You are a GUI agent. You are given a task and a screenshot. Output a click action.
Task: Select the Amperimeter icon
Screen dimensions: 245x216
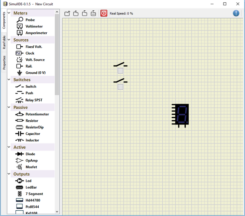(x=20, y=33)
